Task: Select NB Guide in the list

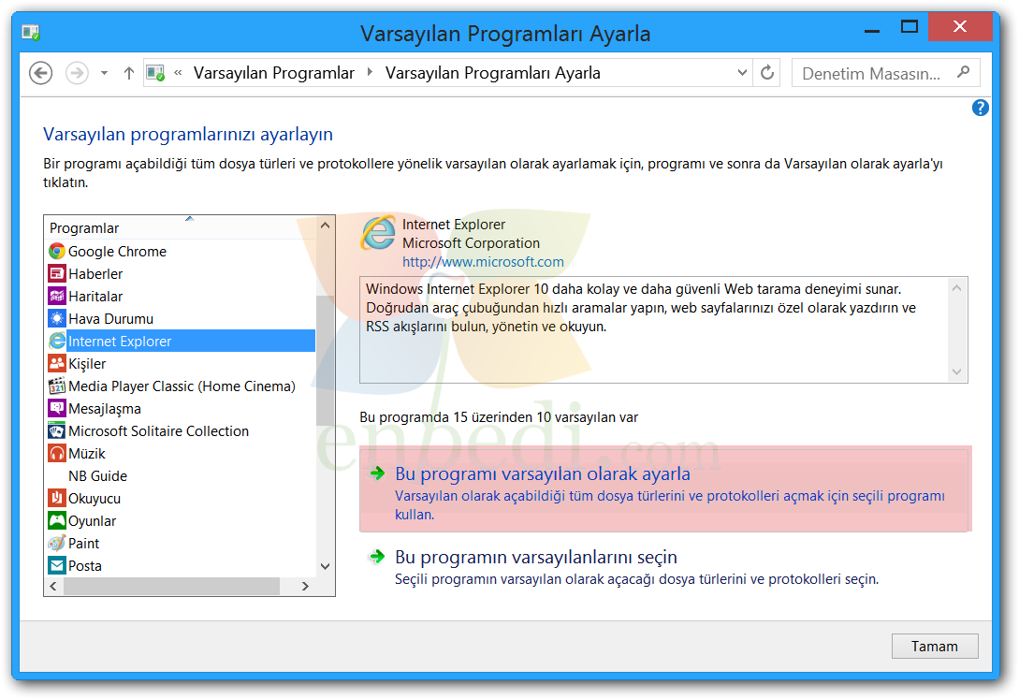Action: point(180,475)
